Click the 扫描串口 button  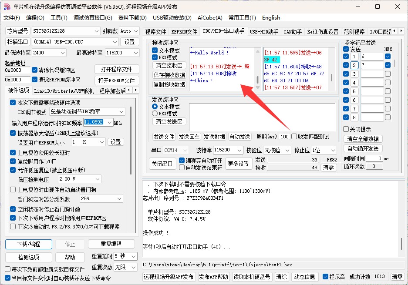coord(17,42)
